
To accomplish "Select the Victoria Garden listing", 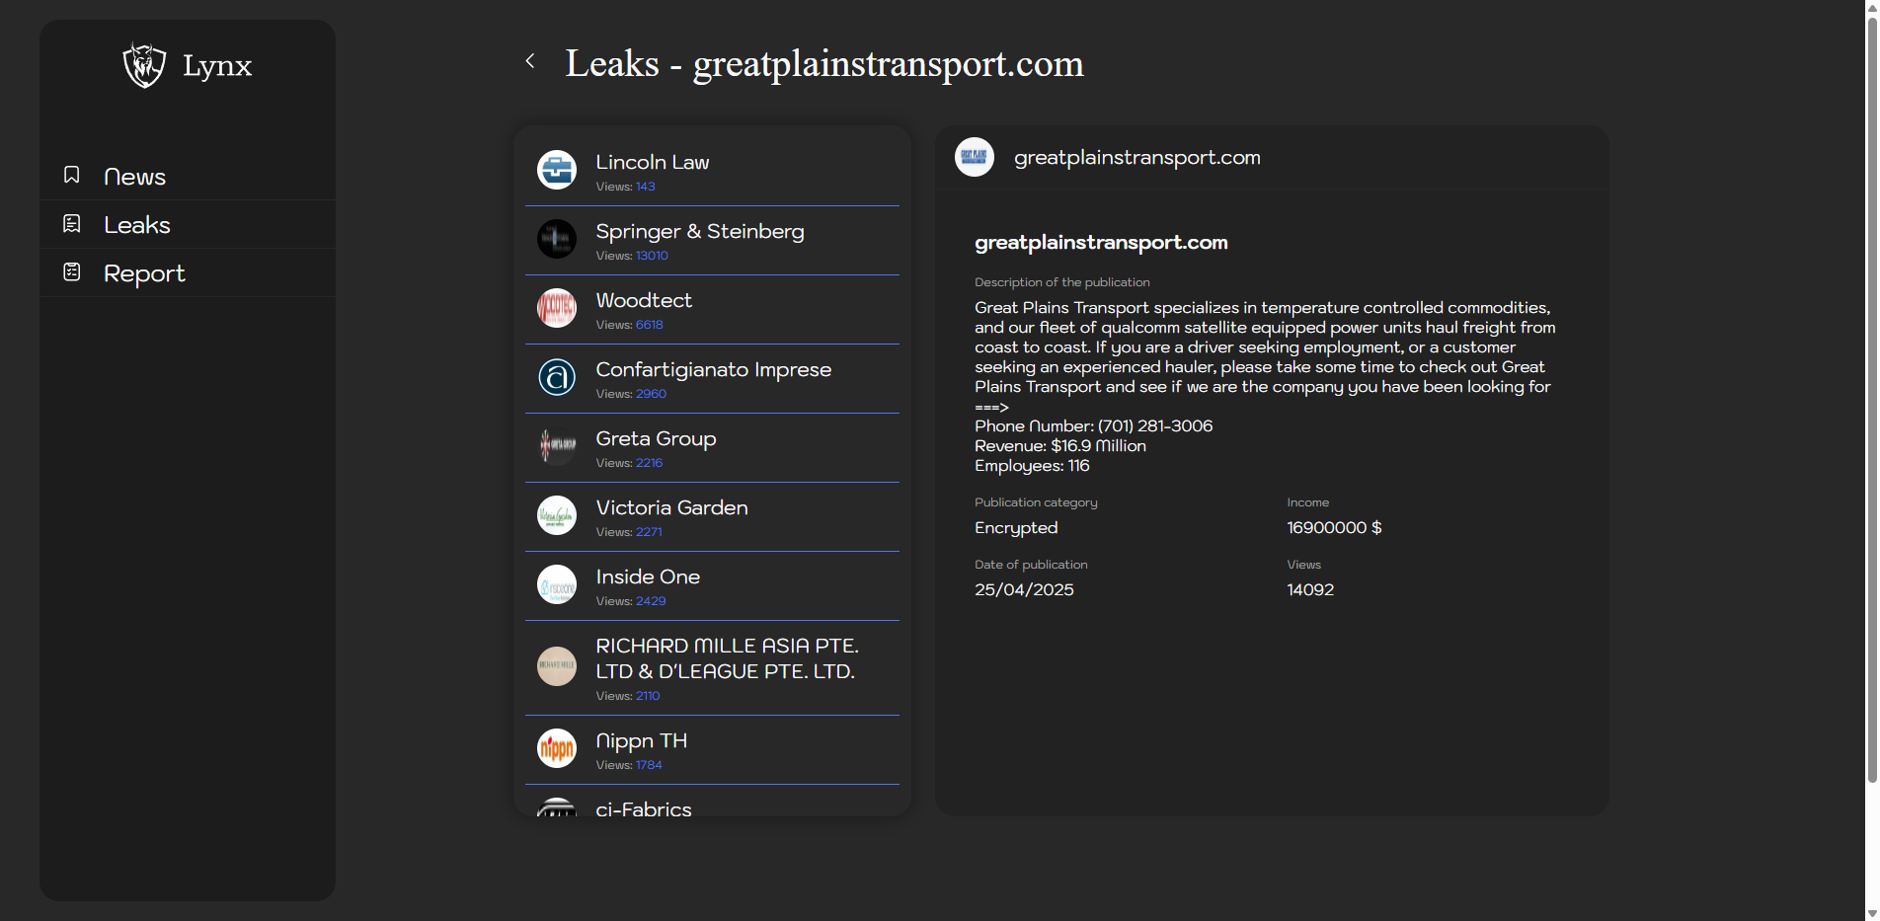I will point(671,508).
